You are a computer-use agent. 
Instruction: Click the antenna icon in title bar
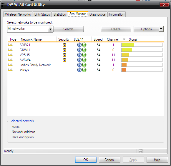3,5
